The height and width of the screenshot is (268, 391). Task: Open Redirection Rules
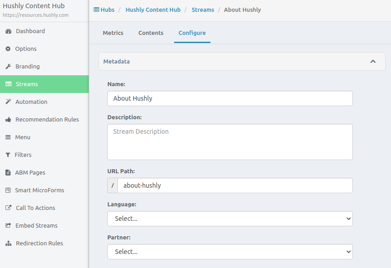pyautogui.click(x=45, y=243)
